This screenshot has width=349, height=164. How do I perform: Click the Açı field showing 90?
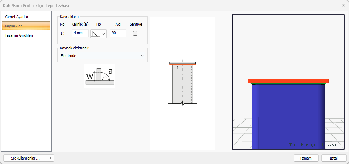(x=118, y=33)
